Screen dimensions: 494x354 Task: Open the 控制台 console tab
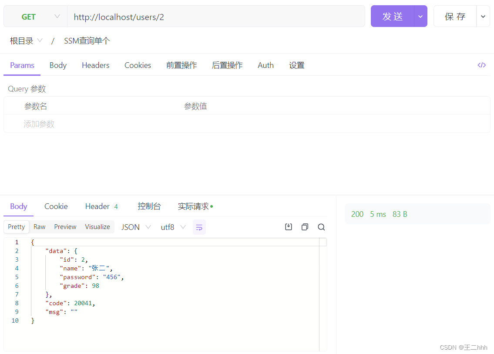coord(149,206)
